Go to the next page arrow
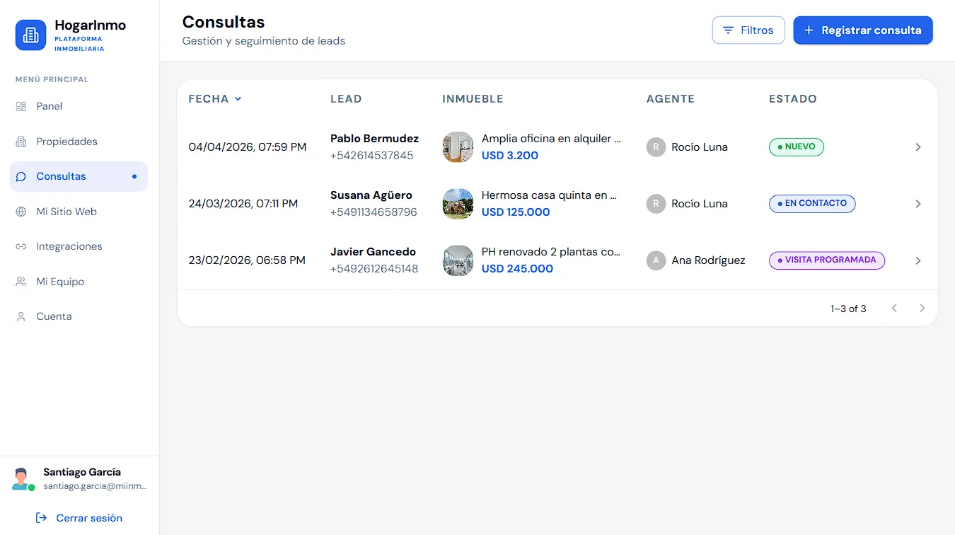This screenshot has width=955, height=535. (x=922, y=308)
